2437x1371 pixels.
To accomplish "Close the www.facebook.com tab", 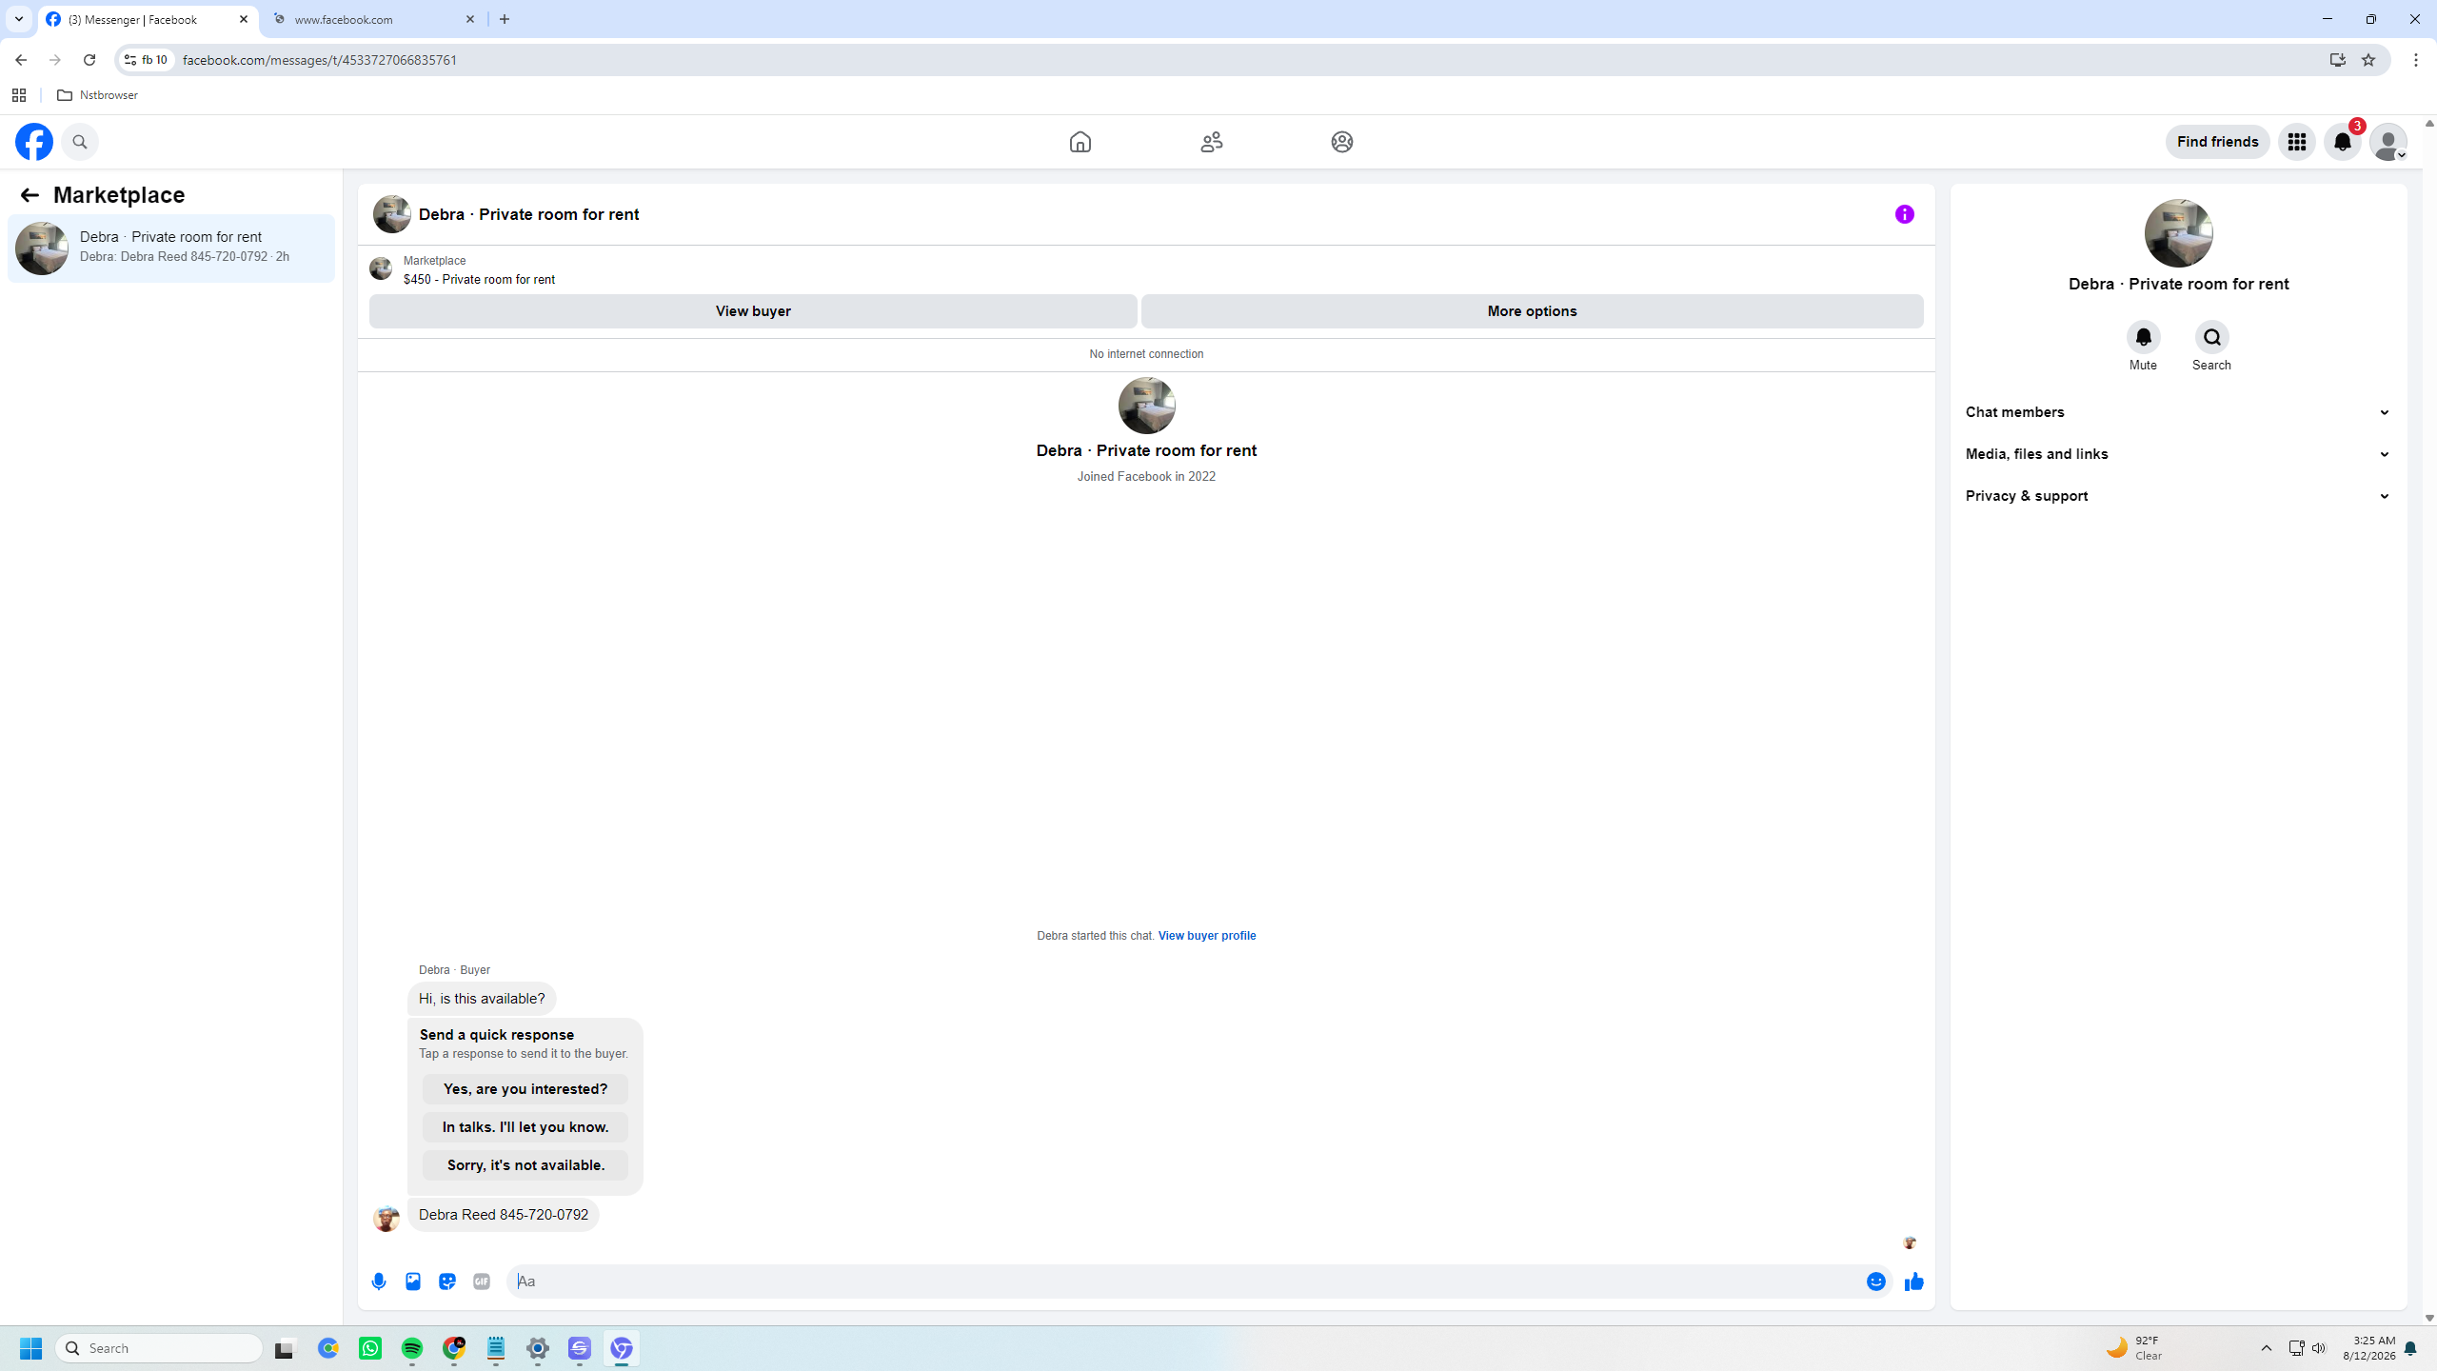I will point(470,19).
